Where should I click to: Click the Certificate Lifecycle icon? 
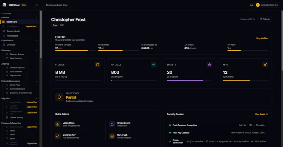7,89
